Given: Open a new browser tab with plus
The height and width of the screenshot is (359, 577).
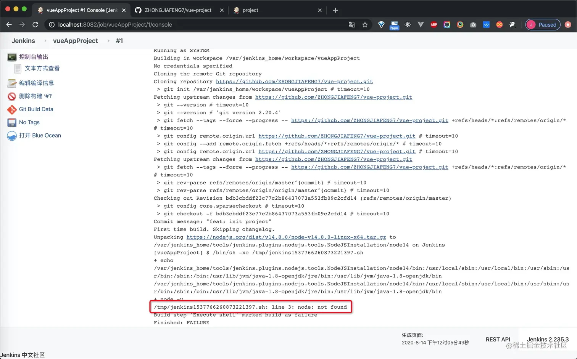Looking at the screenshot, I should (335, 10).
